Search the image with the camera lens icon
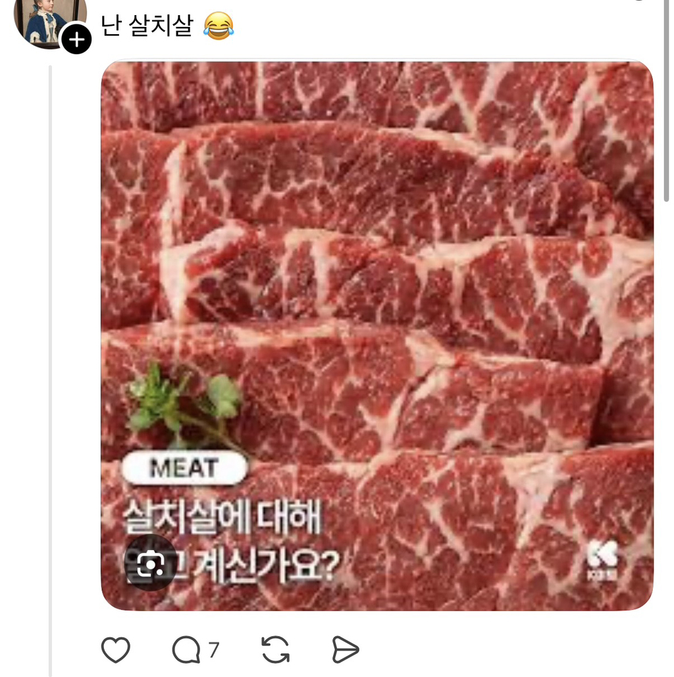674x677 pixels. [150, 562]
